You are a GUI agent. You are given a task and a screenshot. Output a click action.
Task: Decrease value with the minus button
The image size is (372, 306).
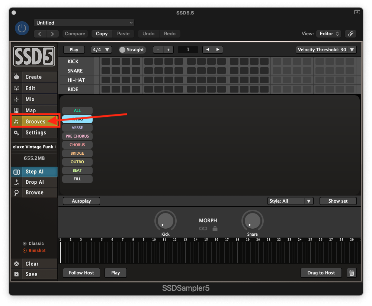(x=158, y=50)
